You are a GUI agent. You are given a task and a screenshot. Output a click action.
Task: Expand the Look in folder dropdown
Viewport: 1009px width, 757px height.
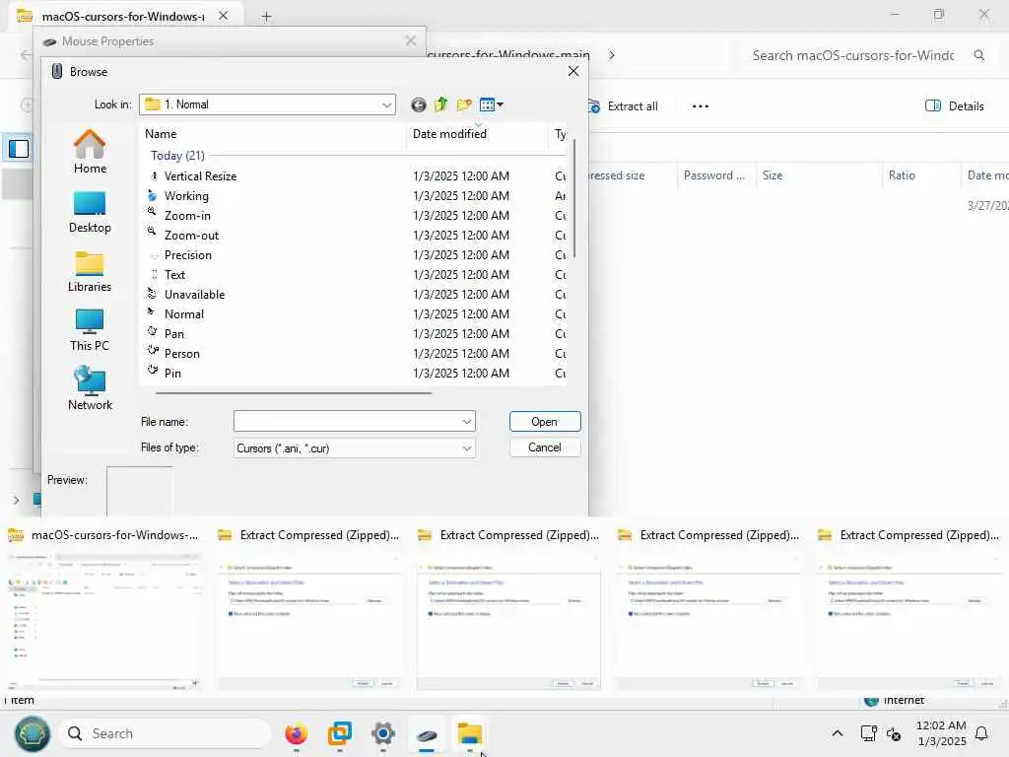coord(386,104)
